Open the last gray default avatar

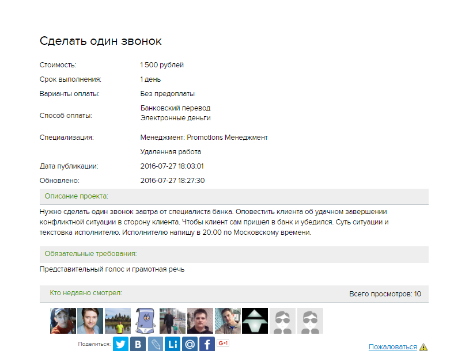(x=310, y=321)
